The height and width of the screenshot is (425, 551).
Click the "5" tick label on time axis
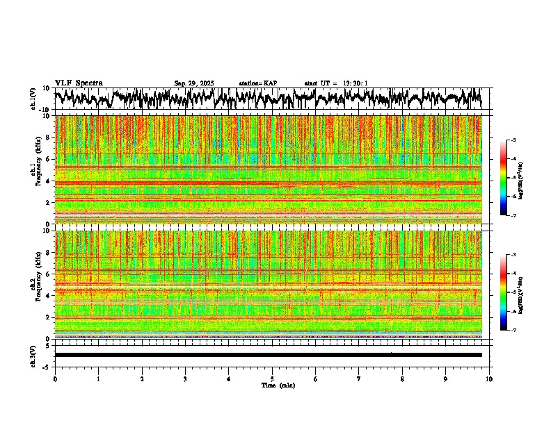point(272,379)
